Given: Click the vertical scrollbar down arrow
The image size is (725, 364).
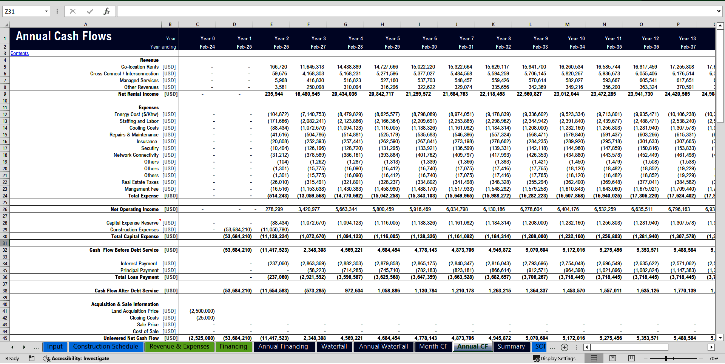Looking at the screenshot, I should pyautogui.click(x=720, y=338).
